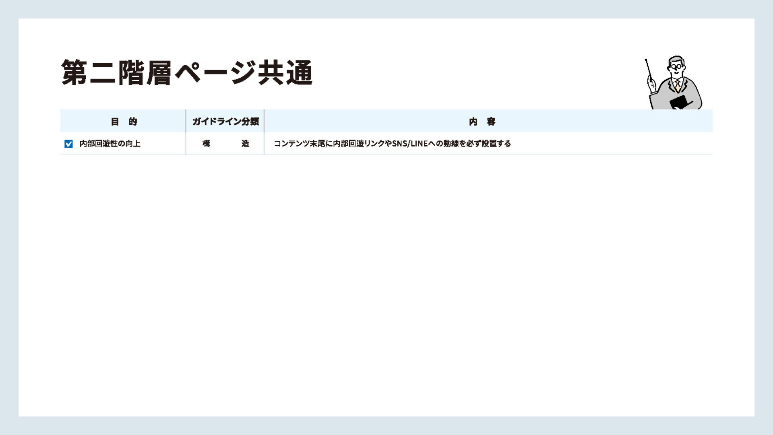773x435 pixels.
Task: Click the tip of the pointer stick
Action: [646, 60]
